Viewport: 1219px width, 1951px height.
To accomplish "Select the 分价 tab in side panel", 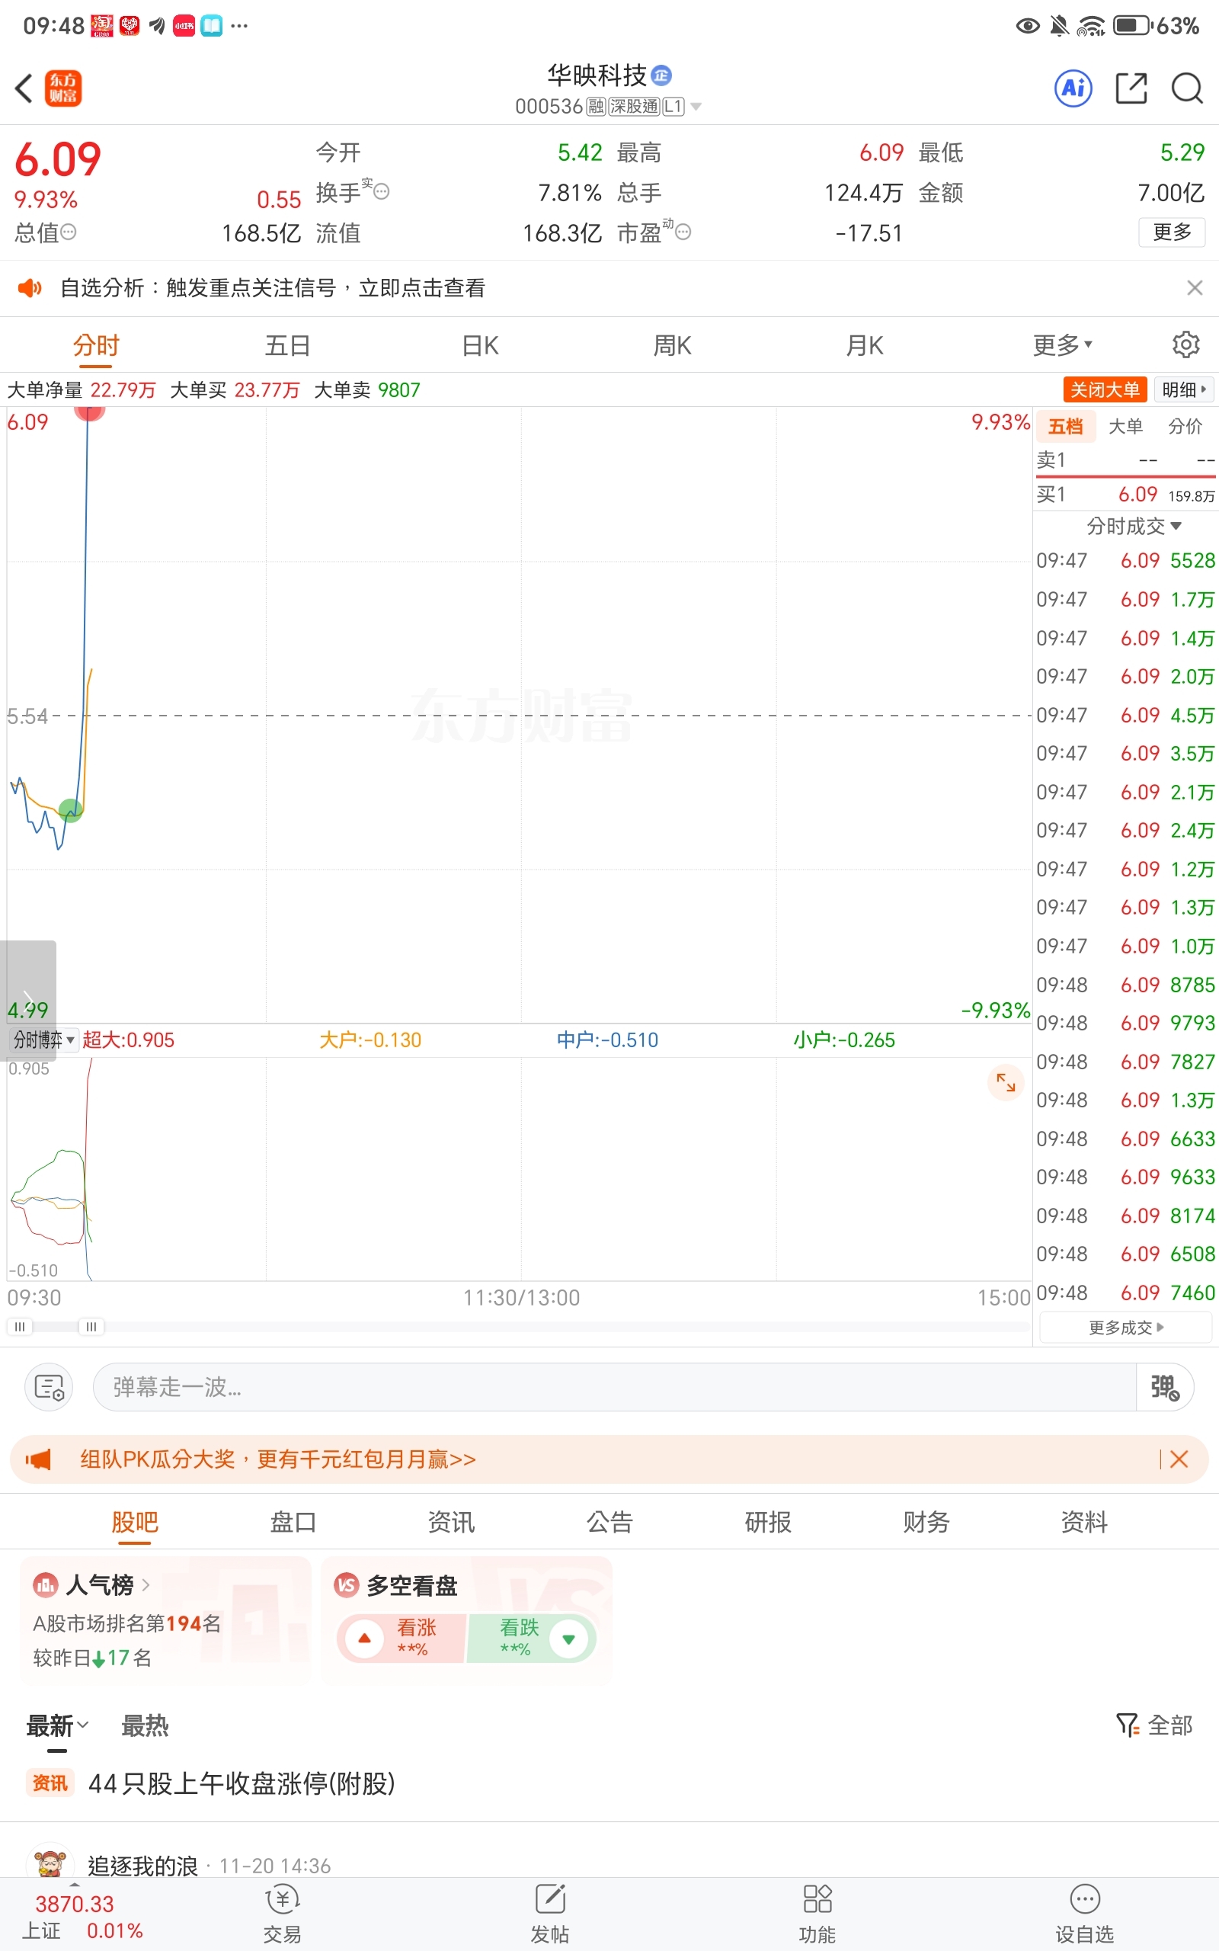I will pyautogui.click(x=1185, y=427).
